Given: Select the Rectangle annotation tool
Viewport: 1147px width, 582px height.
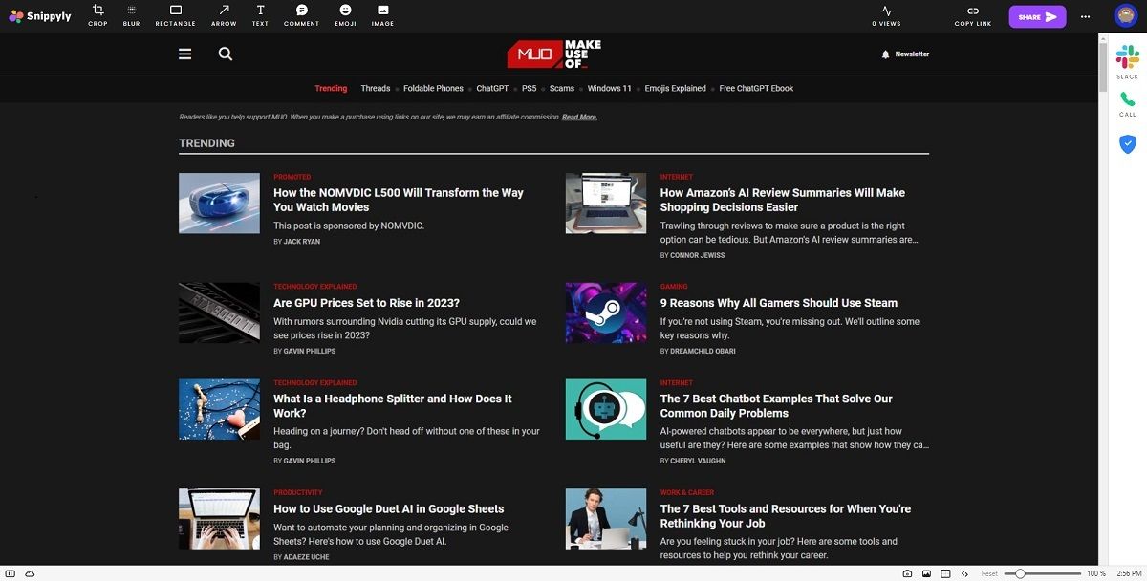Looking at the screenshot, I should pos(172,12).
